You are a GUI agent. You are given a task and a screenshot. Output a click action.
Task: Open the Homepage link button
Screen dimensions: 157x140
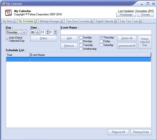[126, 15]
